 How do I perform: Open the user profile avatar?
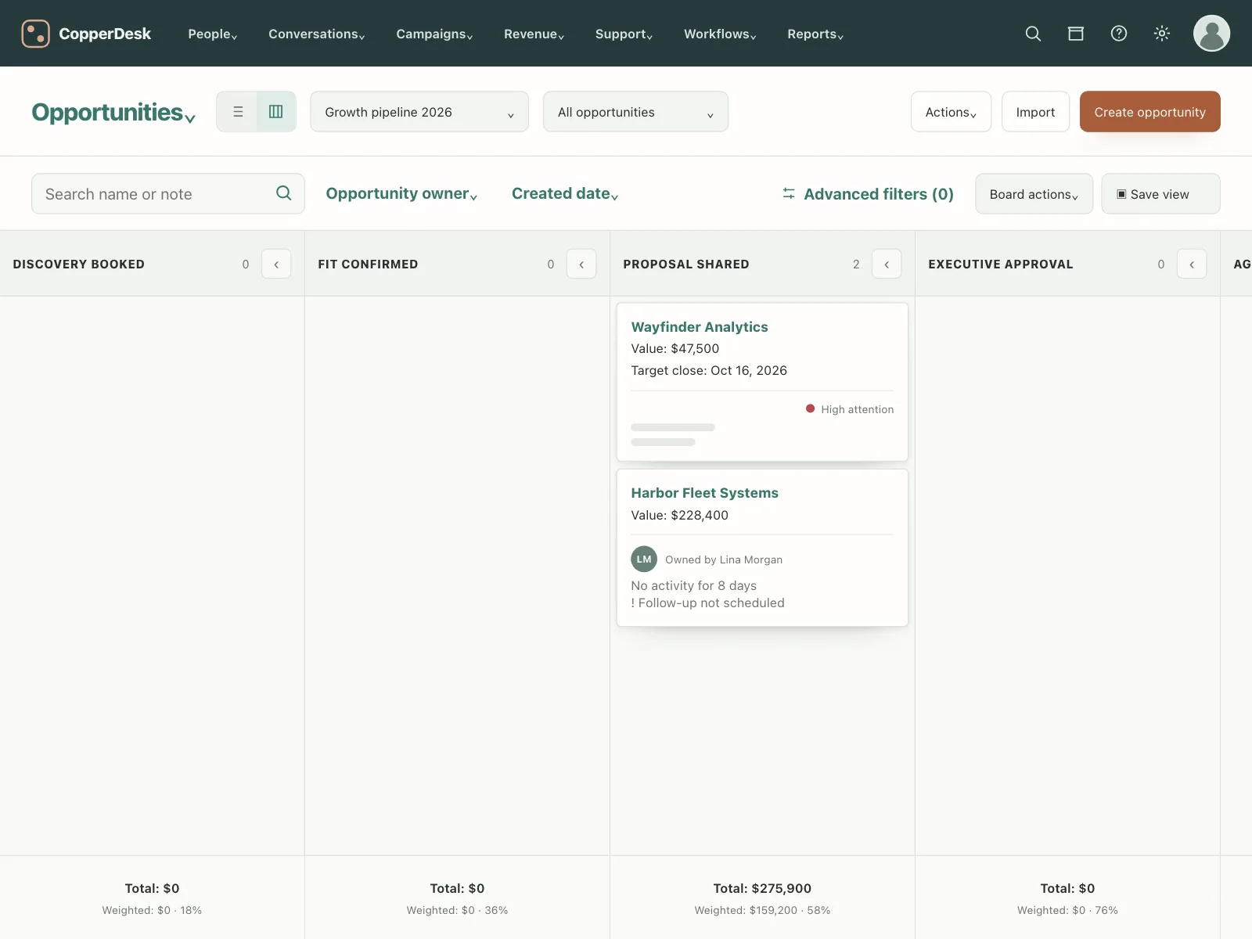1211,34
